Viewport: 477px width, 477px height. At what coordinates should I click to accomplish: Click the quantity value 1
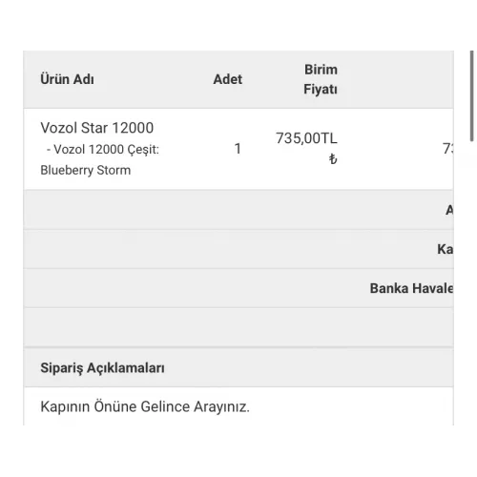point(238,149)
